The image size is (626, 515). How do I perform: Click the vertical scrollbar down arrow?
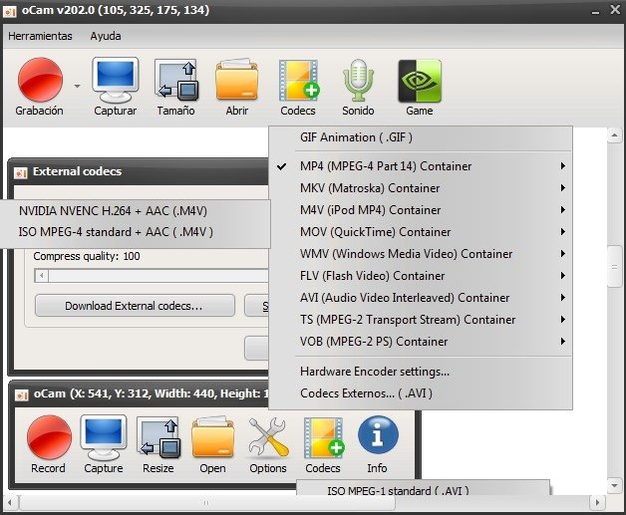tap(614, 486)
